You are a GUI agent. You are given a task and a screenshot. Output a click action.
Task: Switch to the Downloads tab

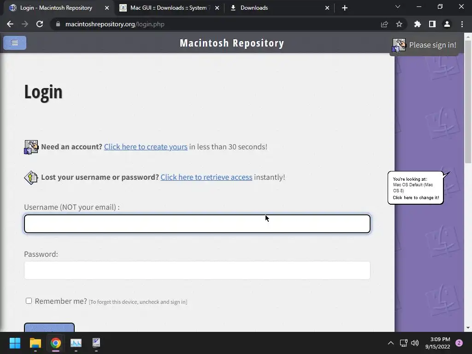tap(279, 8)
